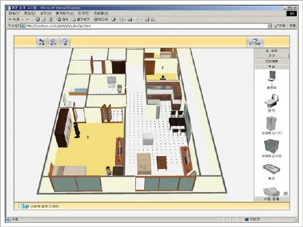The width and height of the screenshot is (303, 227).
Task: Expand the people and animals category
Action: (x=271, y=199)
